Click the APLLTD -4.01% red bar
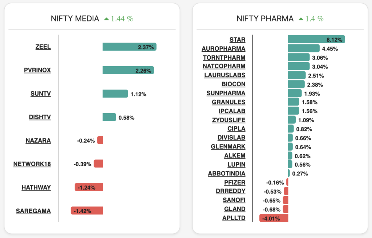 tap(274, 218)
